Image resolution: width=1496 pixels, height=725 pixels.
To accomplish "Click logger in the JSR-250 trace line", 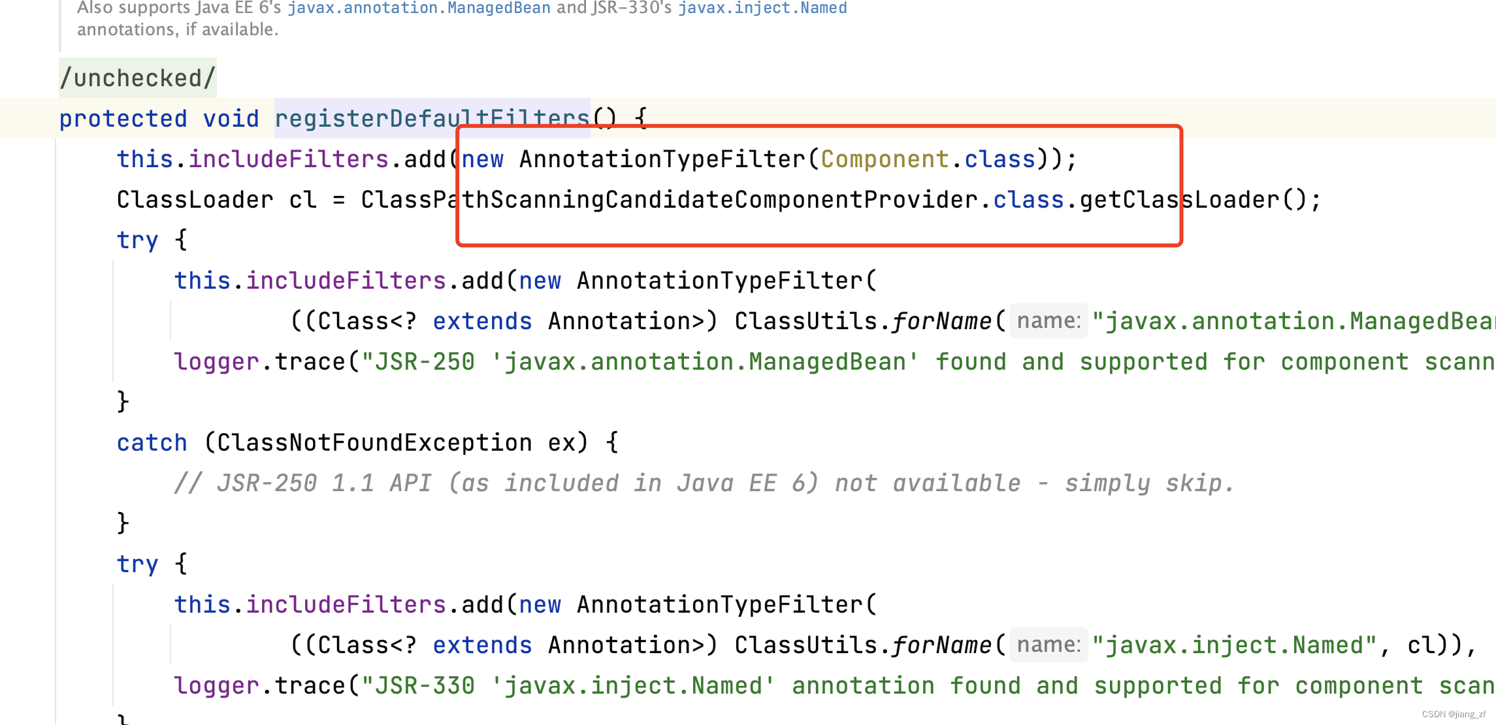I will [217, 362].
